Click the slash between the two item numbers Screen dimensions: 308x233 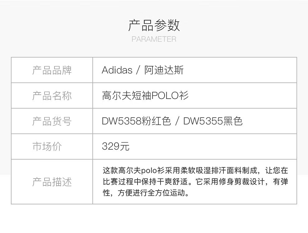(x=177, y=121)
